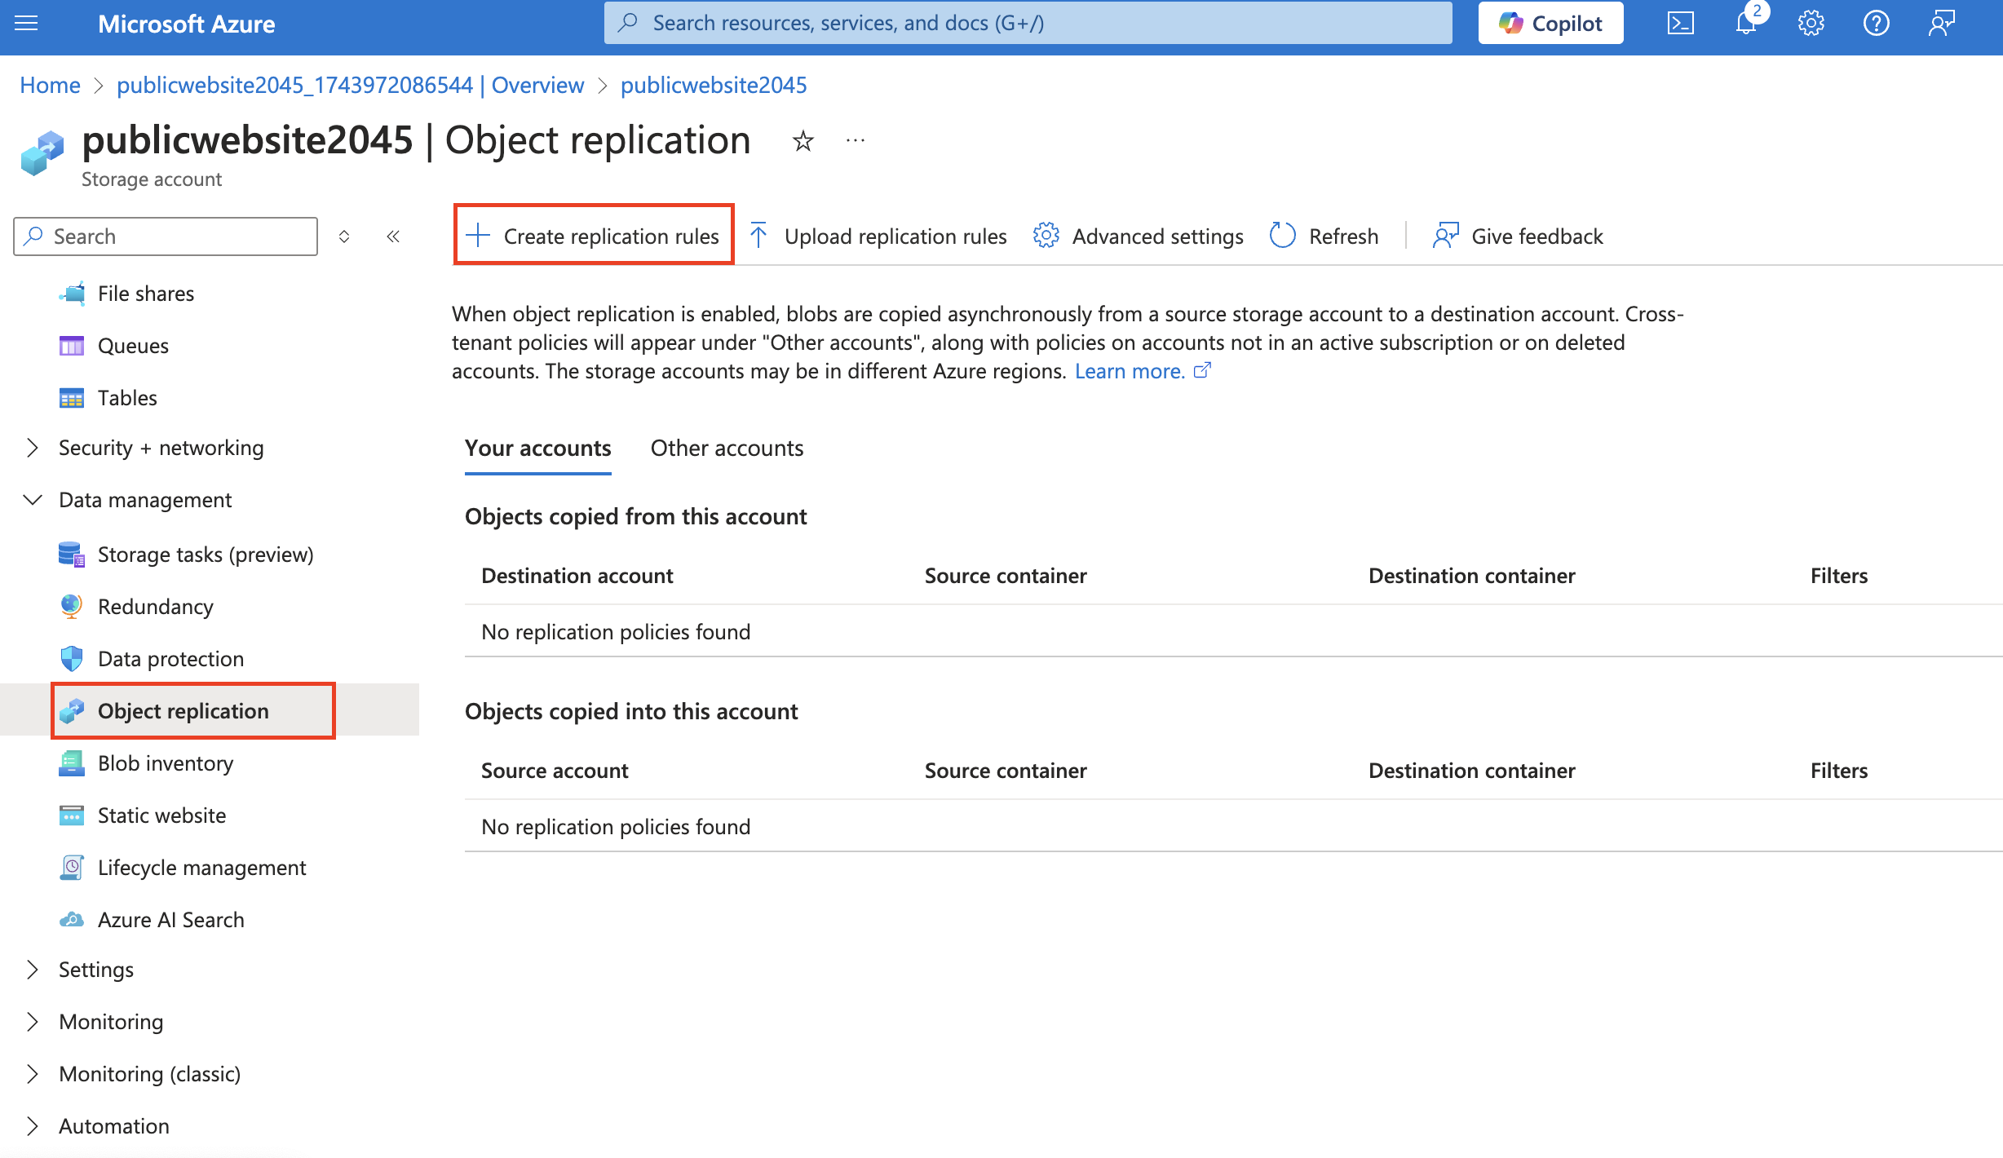Click Upload replication rules
2003x1158 pixels.
coord(878,236)
